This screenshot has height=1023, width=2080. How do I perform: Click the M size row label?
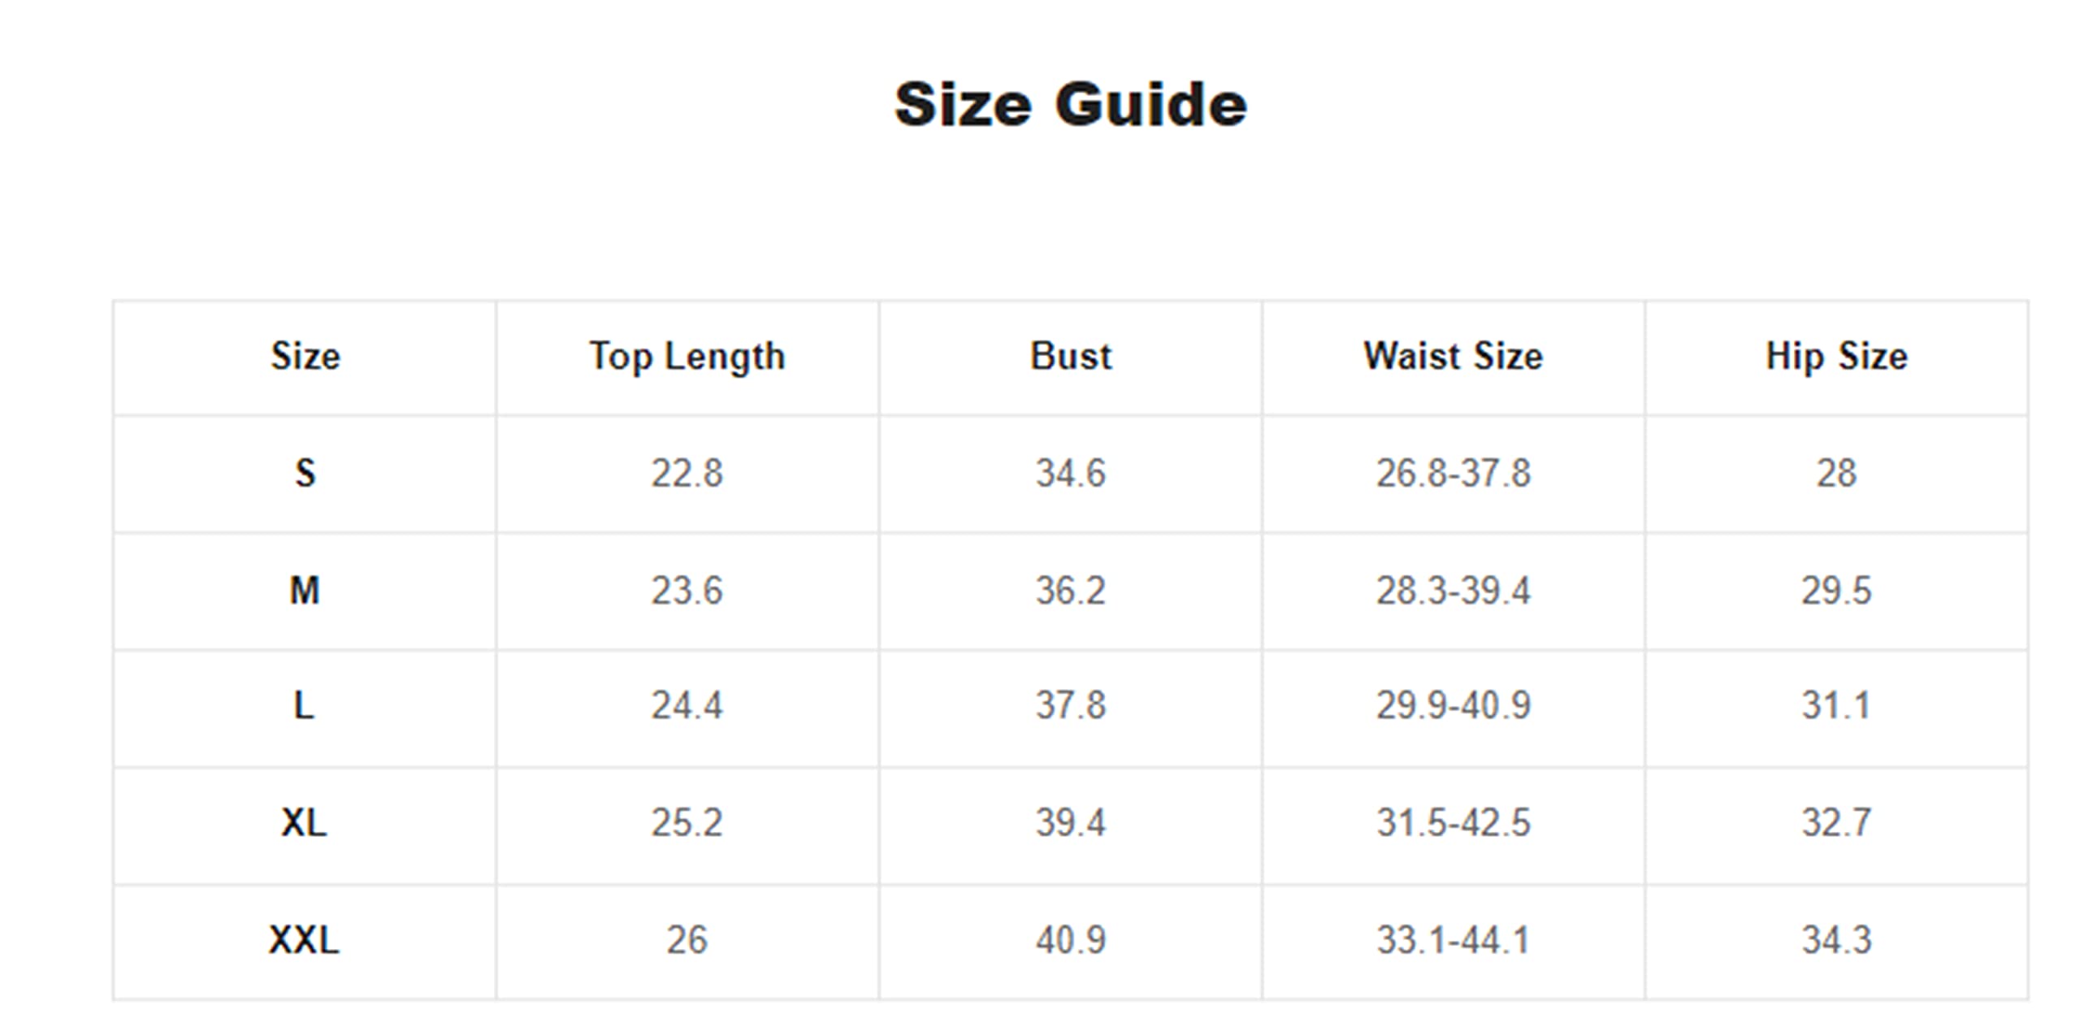(305, 591)
